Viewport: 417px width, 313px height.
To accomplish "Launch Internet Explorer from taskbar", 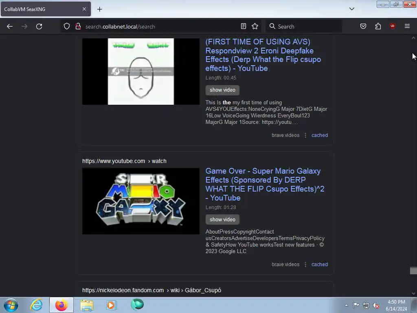I will pyautogui.click(x=36, y=305).
